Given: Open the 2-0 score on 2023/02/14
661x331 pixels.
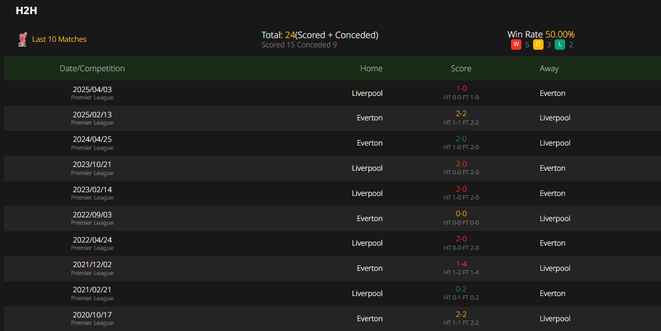Looking at the screenshot, I should [461, 189].
